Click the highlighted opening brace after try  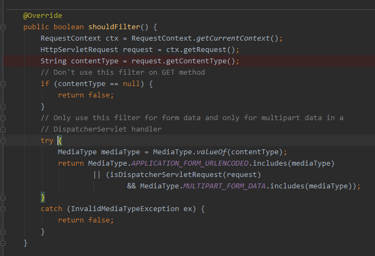tap(60, 141)
